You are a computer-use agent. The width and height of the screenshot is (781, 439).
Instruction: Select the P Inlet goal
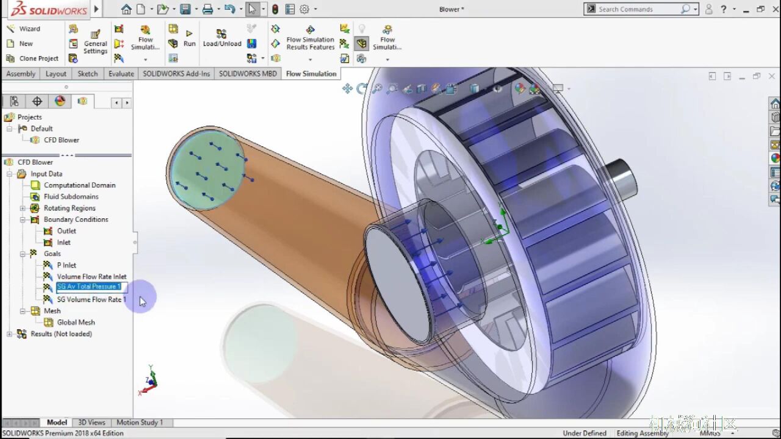67,265
